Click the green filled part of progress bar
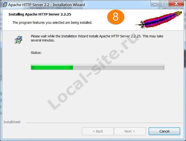186x141 pixels. 52,67
